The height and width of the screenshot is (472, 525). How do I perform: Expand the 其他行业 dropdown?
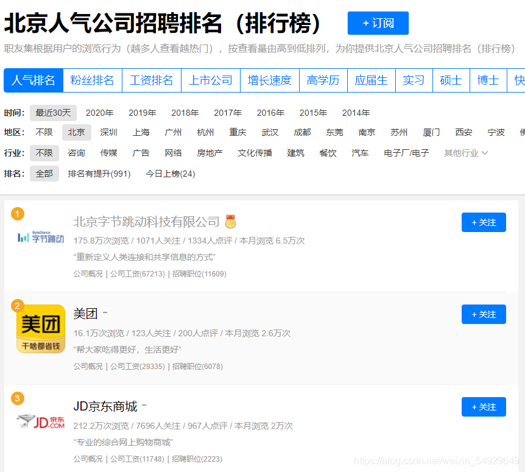tap(466, 153)
